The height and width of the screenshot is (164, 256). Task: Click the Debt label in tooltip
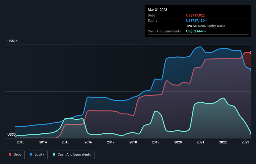pyautogui.click(x=151, y=15)
